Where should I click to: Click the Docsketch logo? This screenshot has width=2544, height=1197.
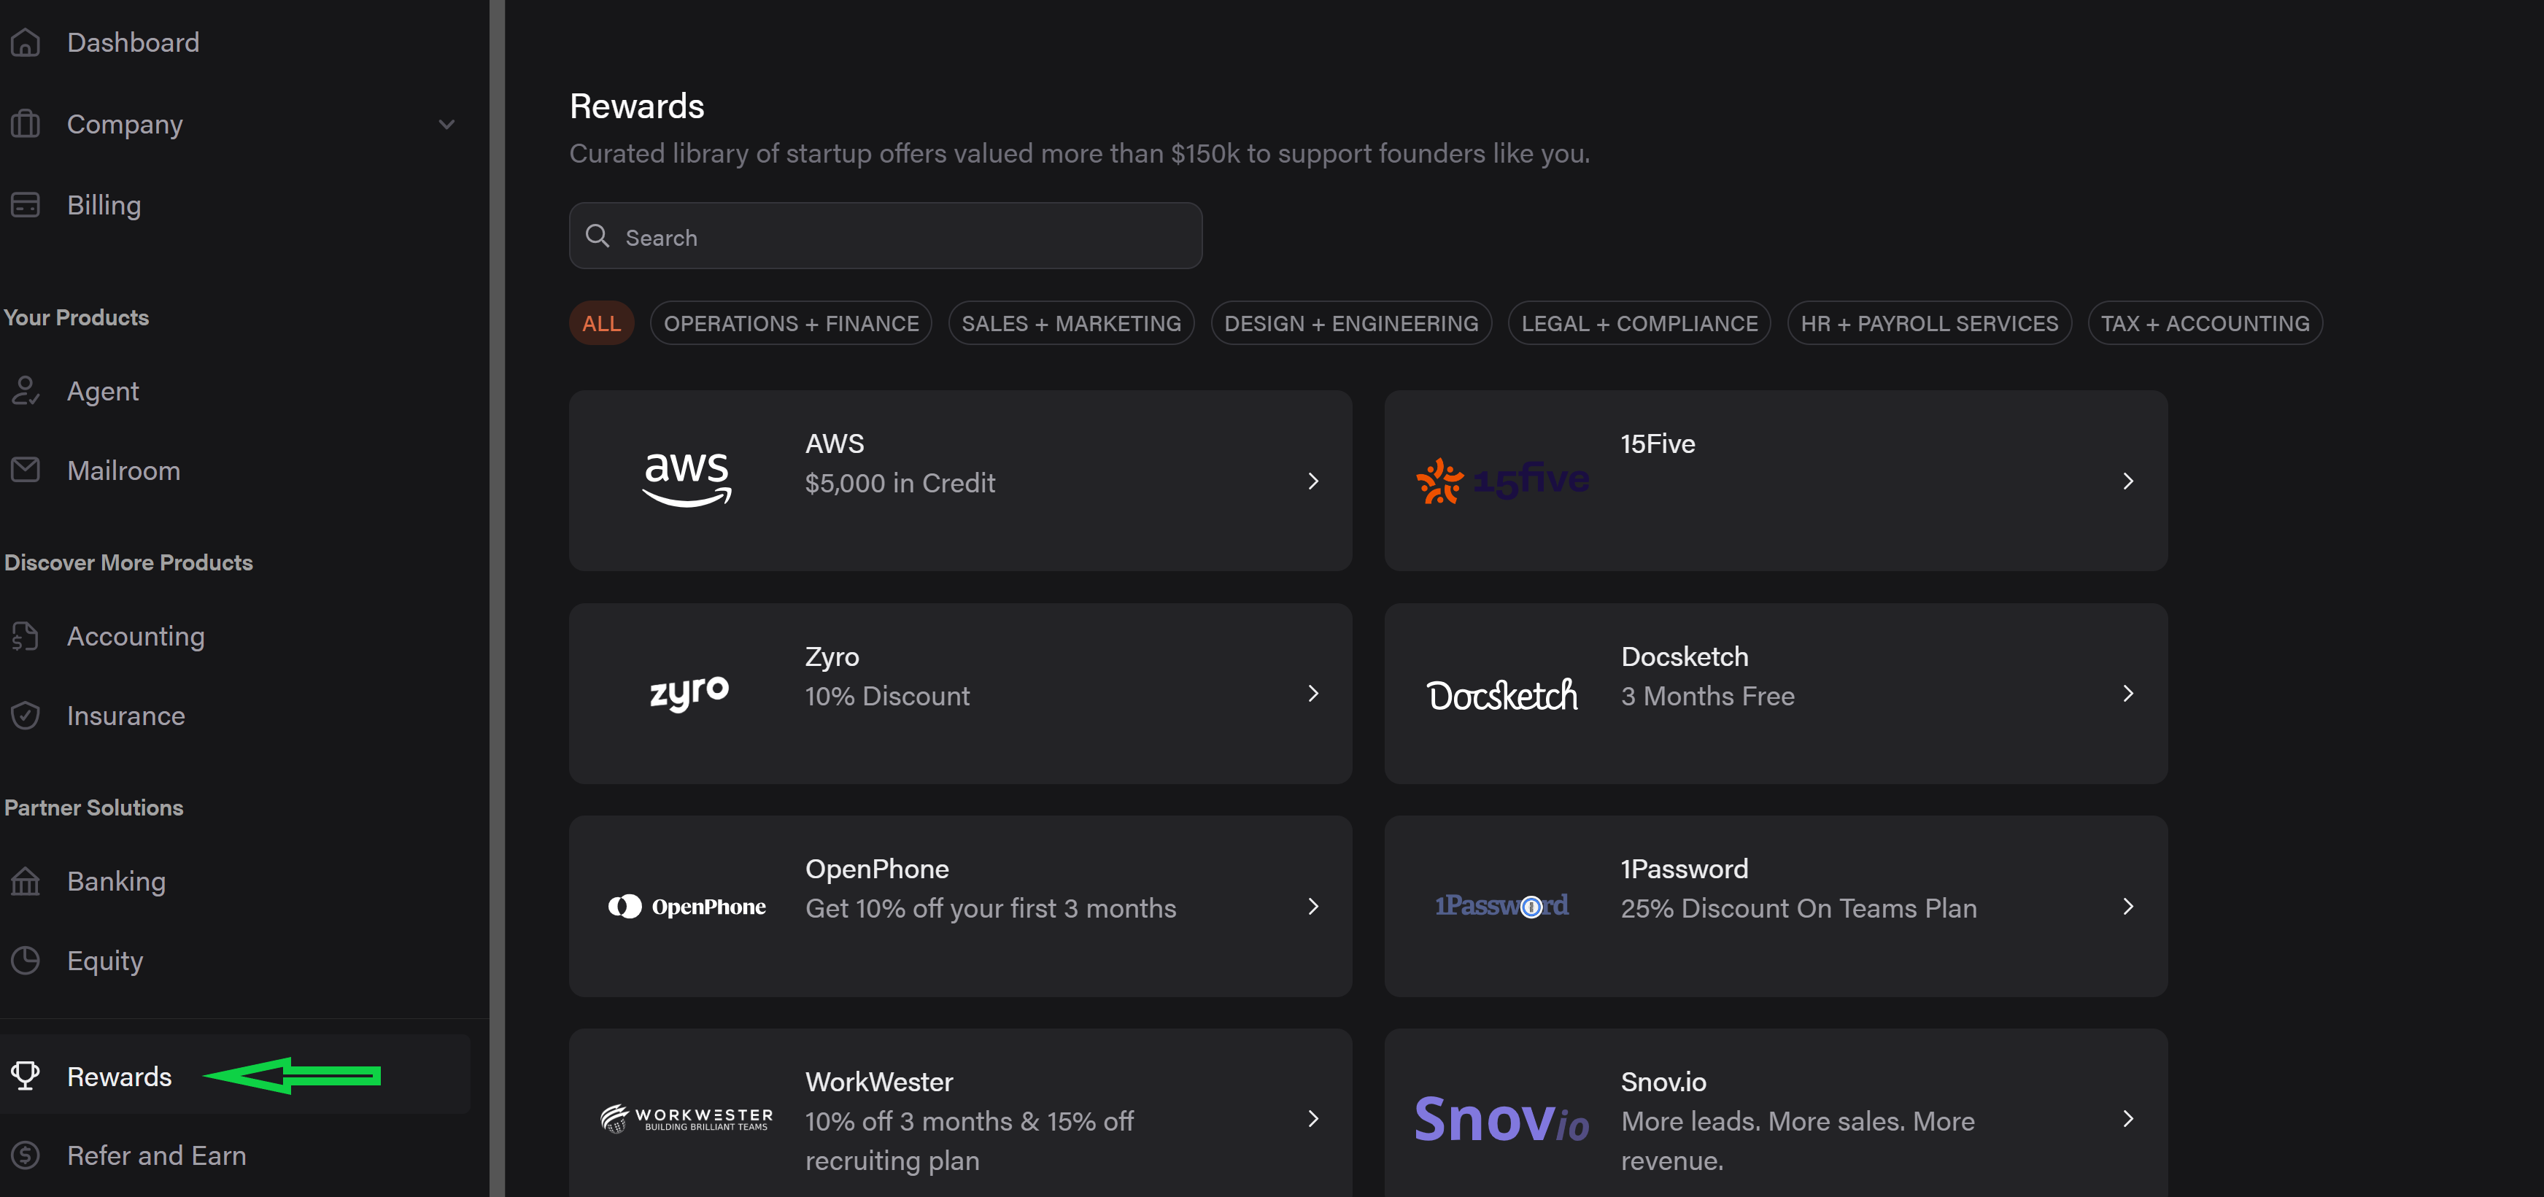[1502, 694]
